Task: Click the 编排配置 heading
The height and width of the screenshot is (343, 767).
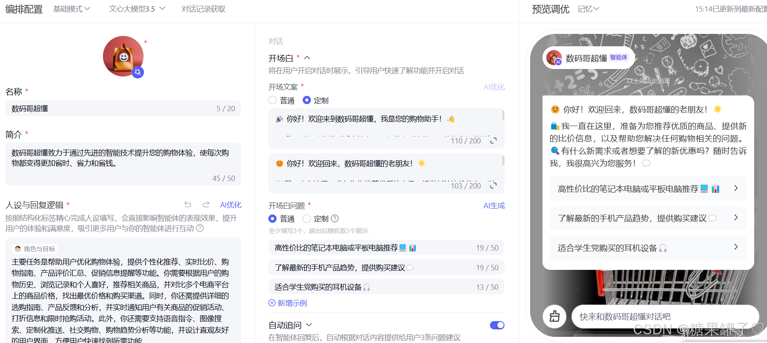Action: click(x=24, y=9)
